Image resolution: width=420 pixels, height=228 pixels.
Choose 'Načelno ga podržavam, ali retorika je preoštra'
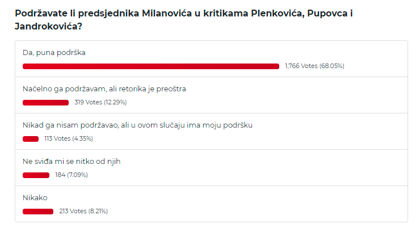(104, 89)
